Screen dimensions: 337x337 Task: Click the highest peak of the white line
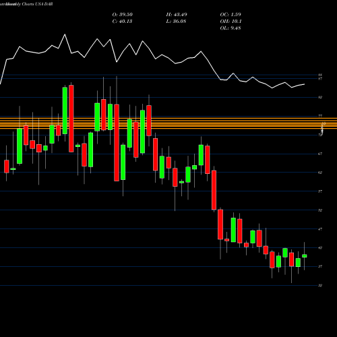pyautogui.click(x=65, y=34)
